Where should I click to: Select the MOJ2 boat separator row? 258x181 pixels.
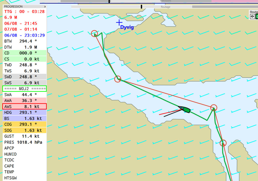click(x=24, y=88)
